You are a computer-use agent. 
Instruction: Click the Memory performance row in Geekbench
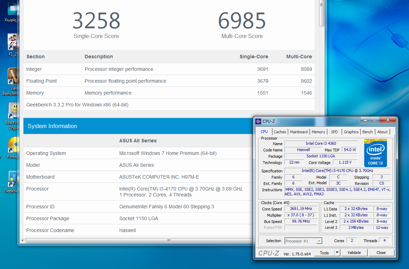[x=169, y=93]
